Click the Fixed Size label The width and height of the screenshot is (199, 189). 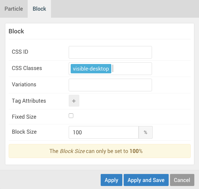click(24, 117)
